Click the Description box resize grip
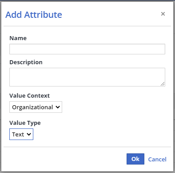 click(163, 84)
